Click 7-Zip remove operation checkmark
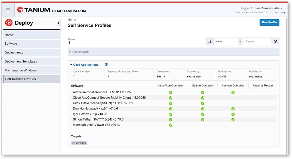 233,114
